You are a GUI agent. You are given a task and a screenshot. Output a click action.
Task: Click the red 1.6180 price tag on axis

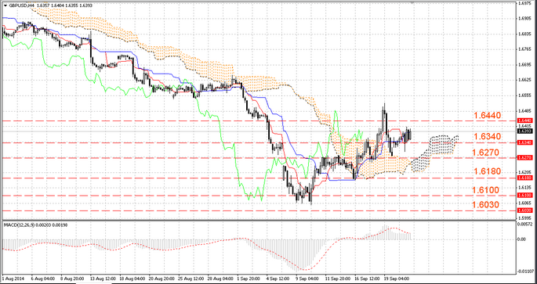[x=525, y=178]
